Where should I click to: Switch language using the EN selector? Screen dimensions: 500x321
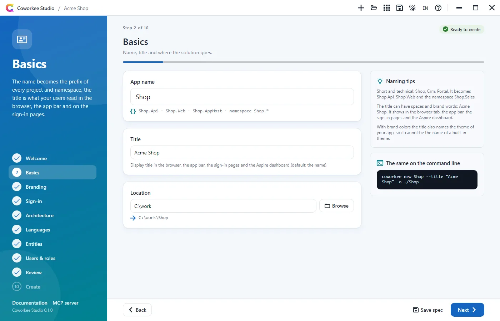coord(425,8)
